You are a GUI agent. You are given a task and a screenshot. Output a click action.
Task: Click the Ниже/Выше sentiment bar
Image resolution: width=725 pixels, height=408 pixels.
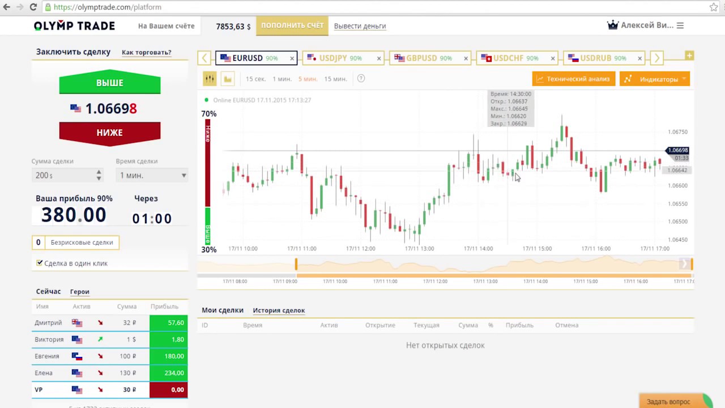[x=208, y=182]
